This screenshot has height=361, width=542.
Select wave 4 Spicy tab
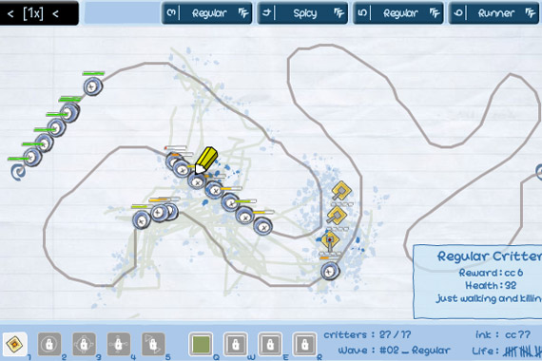(302, 13)
